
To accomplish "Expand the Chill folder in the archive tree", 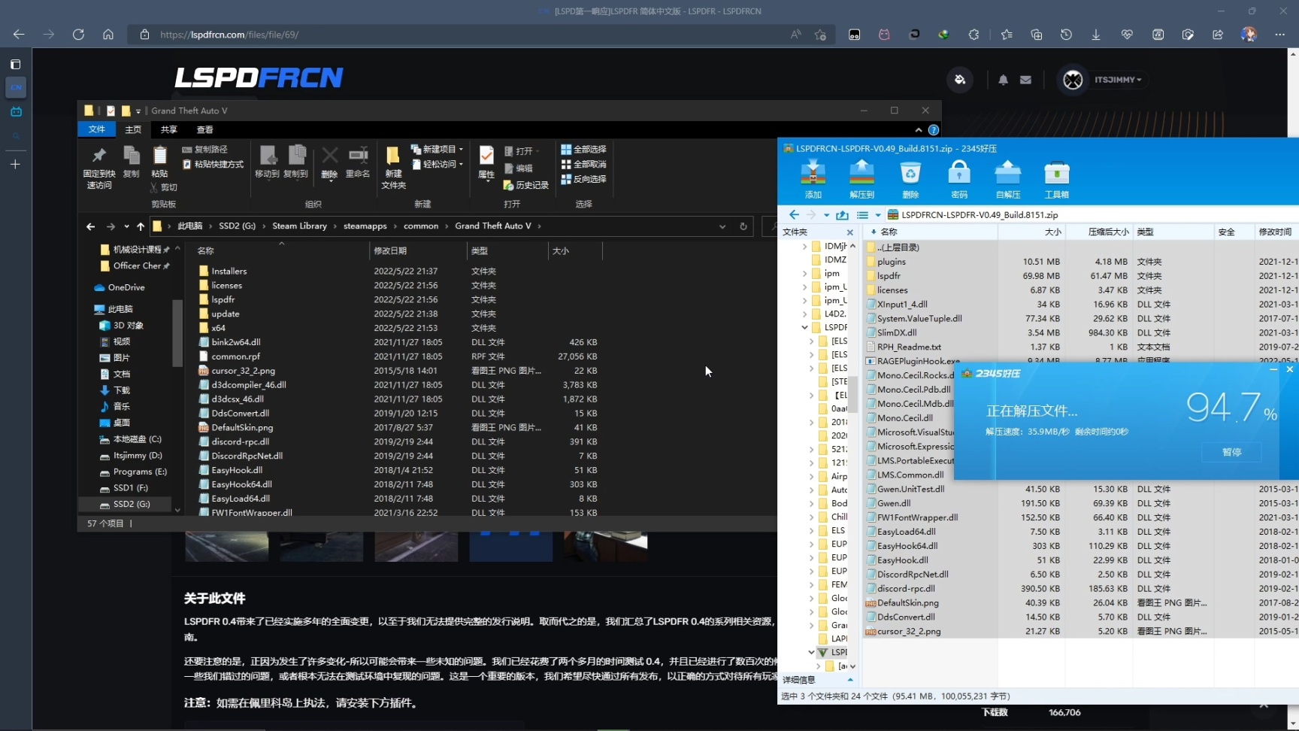I will pyautogui.click(x=811, y=517).
